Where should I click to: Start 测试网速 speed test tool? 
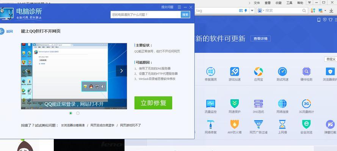(x=282, y=71)
